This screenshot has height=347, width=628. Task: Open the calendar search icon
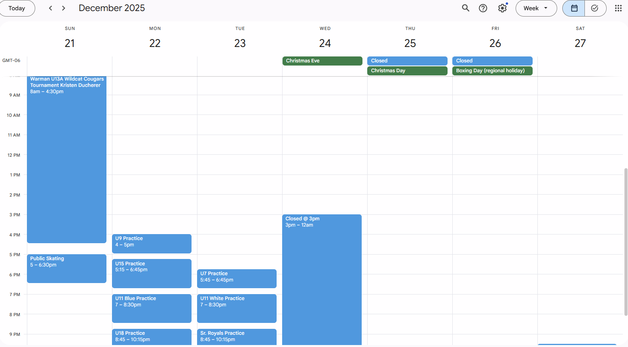pyautogui.click(x=465, y=8)
